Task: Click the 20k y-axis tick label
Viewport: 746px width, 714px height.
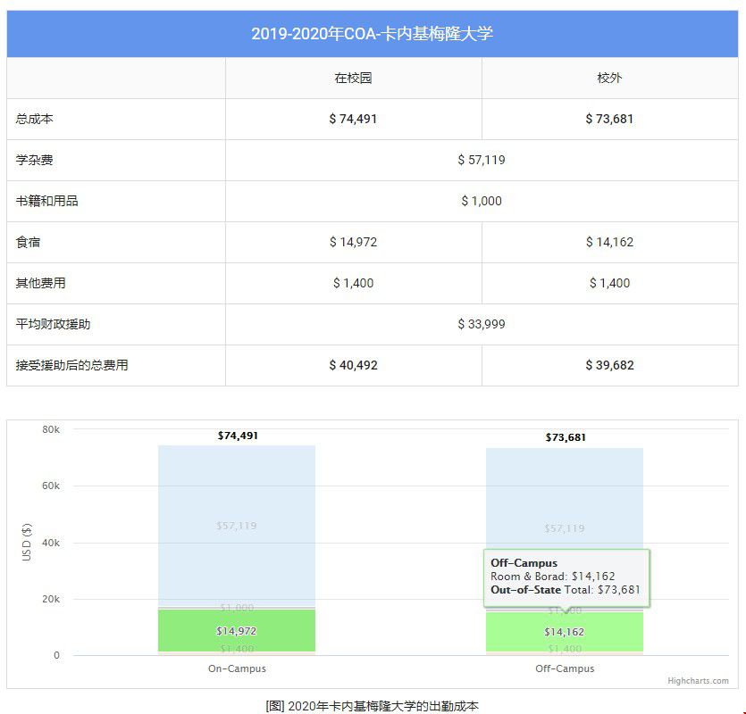Action: pyautogui.click(x=51, y=599)
